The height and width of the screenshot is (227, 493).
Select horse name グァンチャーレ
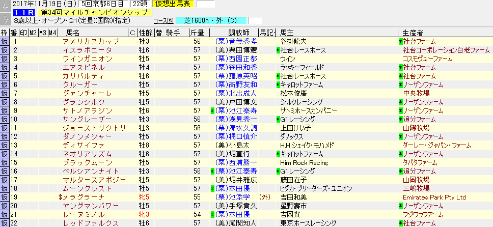[87, 93]
